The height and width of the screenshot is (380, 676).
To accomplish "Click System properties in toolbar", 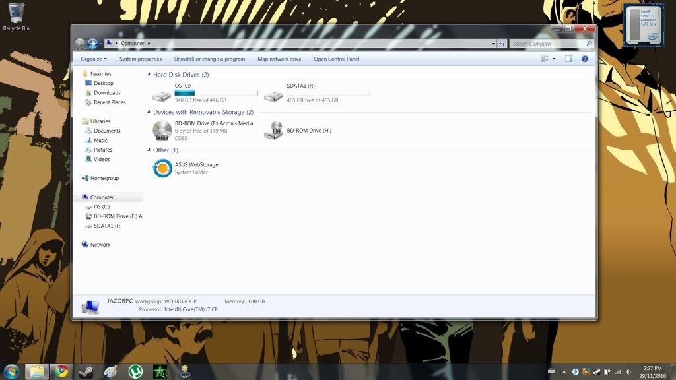I will point(141,59).
